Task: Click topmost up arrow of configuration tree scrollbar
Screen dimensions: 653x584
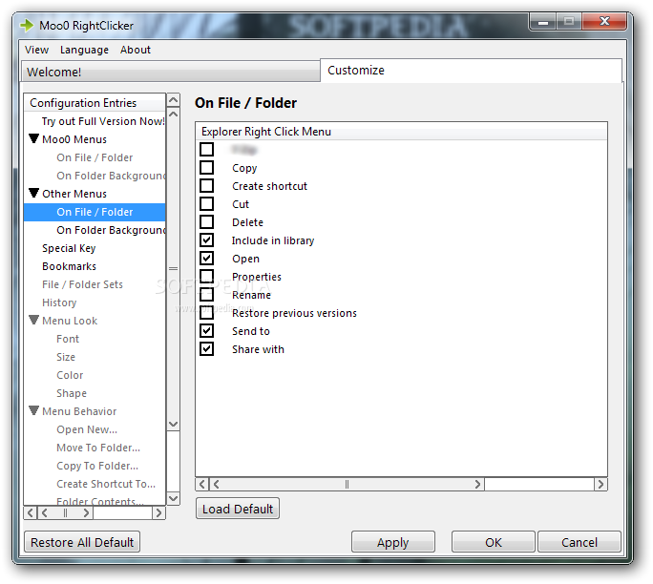Action: (173, 100)
